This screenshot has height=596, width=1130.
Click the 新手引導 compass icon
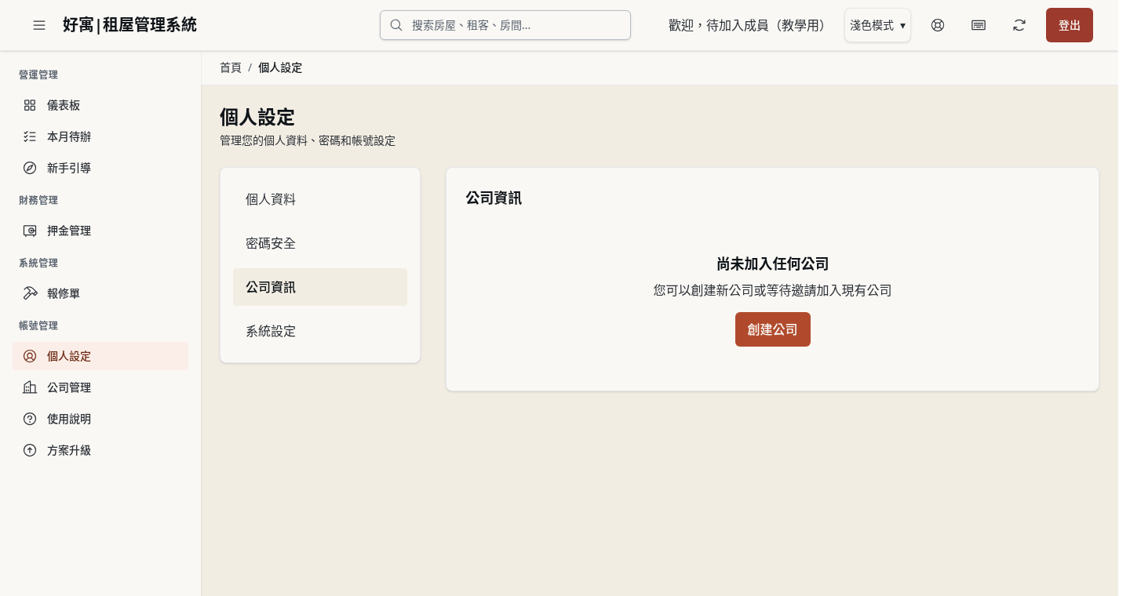pos(30,168)
